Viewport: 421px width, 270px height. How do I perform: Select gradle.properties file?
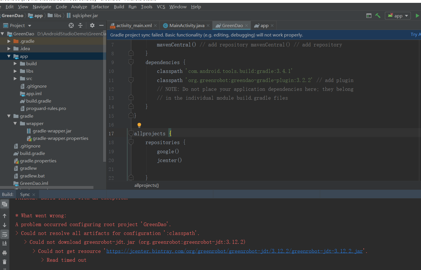pos(35,161)
